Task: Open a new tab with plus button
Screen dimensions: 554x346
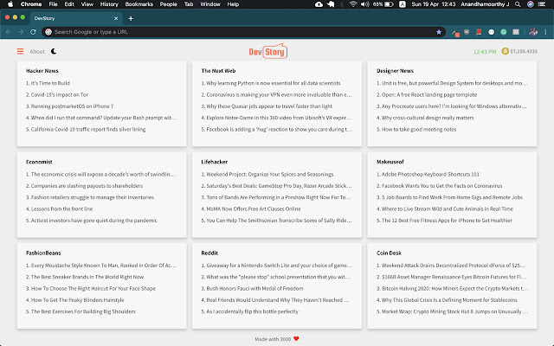Action: click(x=131, y=18)
